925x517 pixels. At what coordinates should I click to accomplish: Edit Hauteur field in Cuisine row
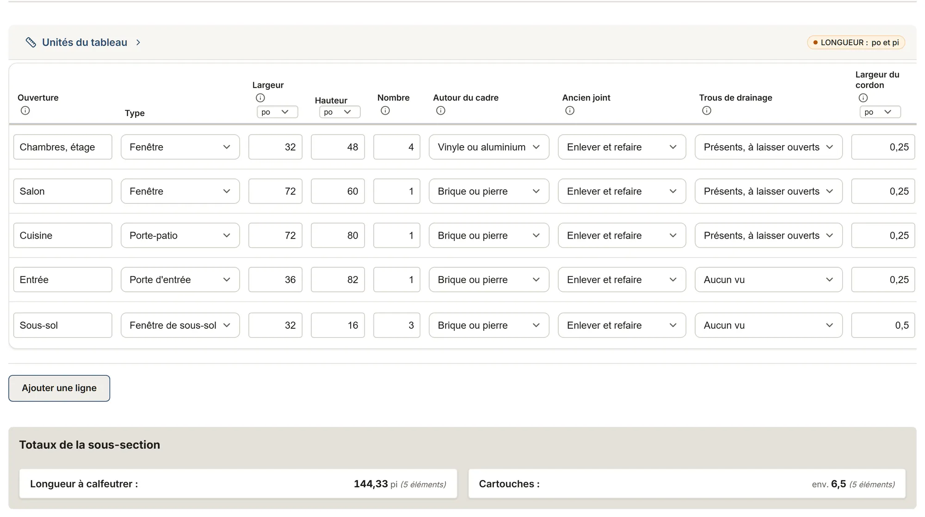[338, 235]
